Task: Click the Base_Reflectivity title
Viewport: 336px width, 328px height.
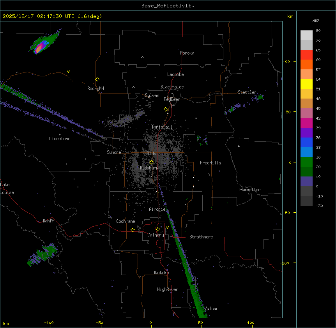Action: [168, 6]
